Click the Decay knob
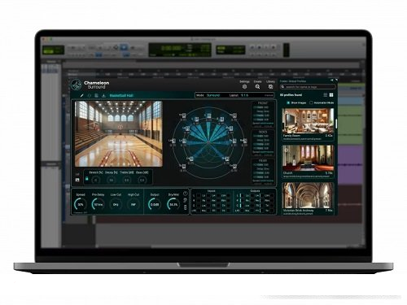Image resolution: width=407 pixels, height=305 pixels. coord(111,180)
